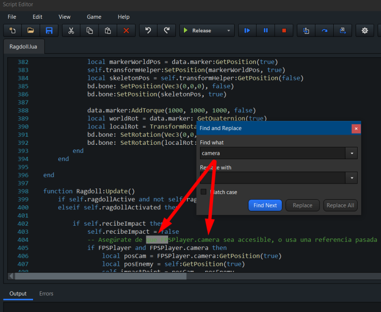Stop the running script
381x312 pixels.
283,30
